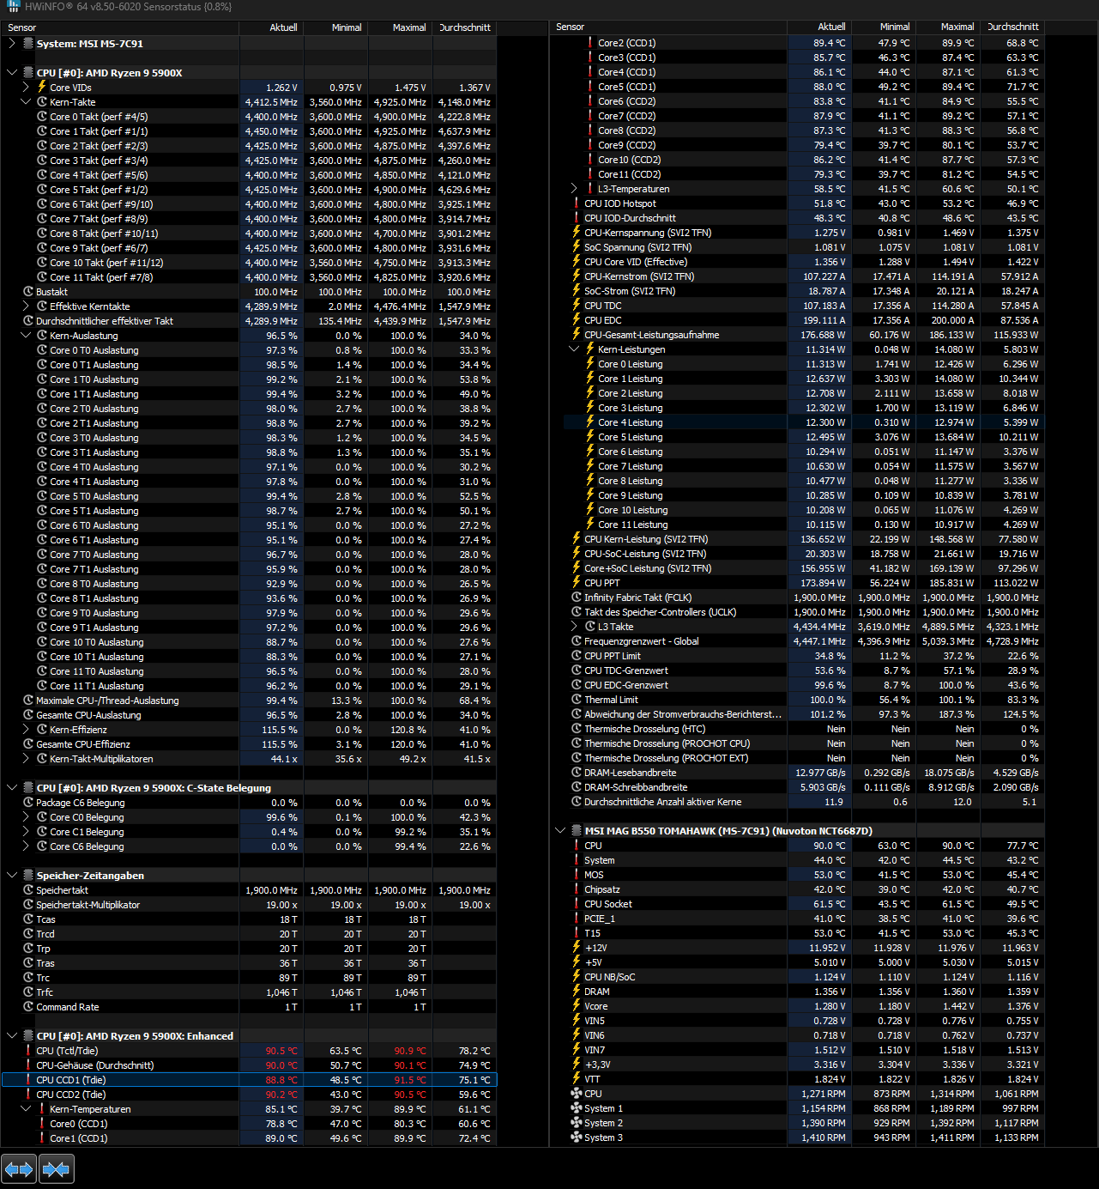Image resolution: width=1099 pixels, height=1189 pixels.
Task: Collapse the Kern-Takte subtree
Action: (26, 102)
